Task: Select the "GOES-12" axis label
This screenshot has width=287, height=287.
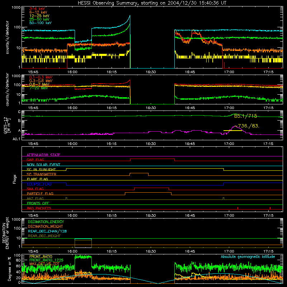Action: pyautogui.click(x=5, y=125)
